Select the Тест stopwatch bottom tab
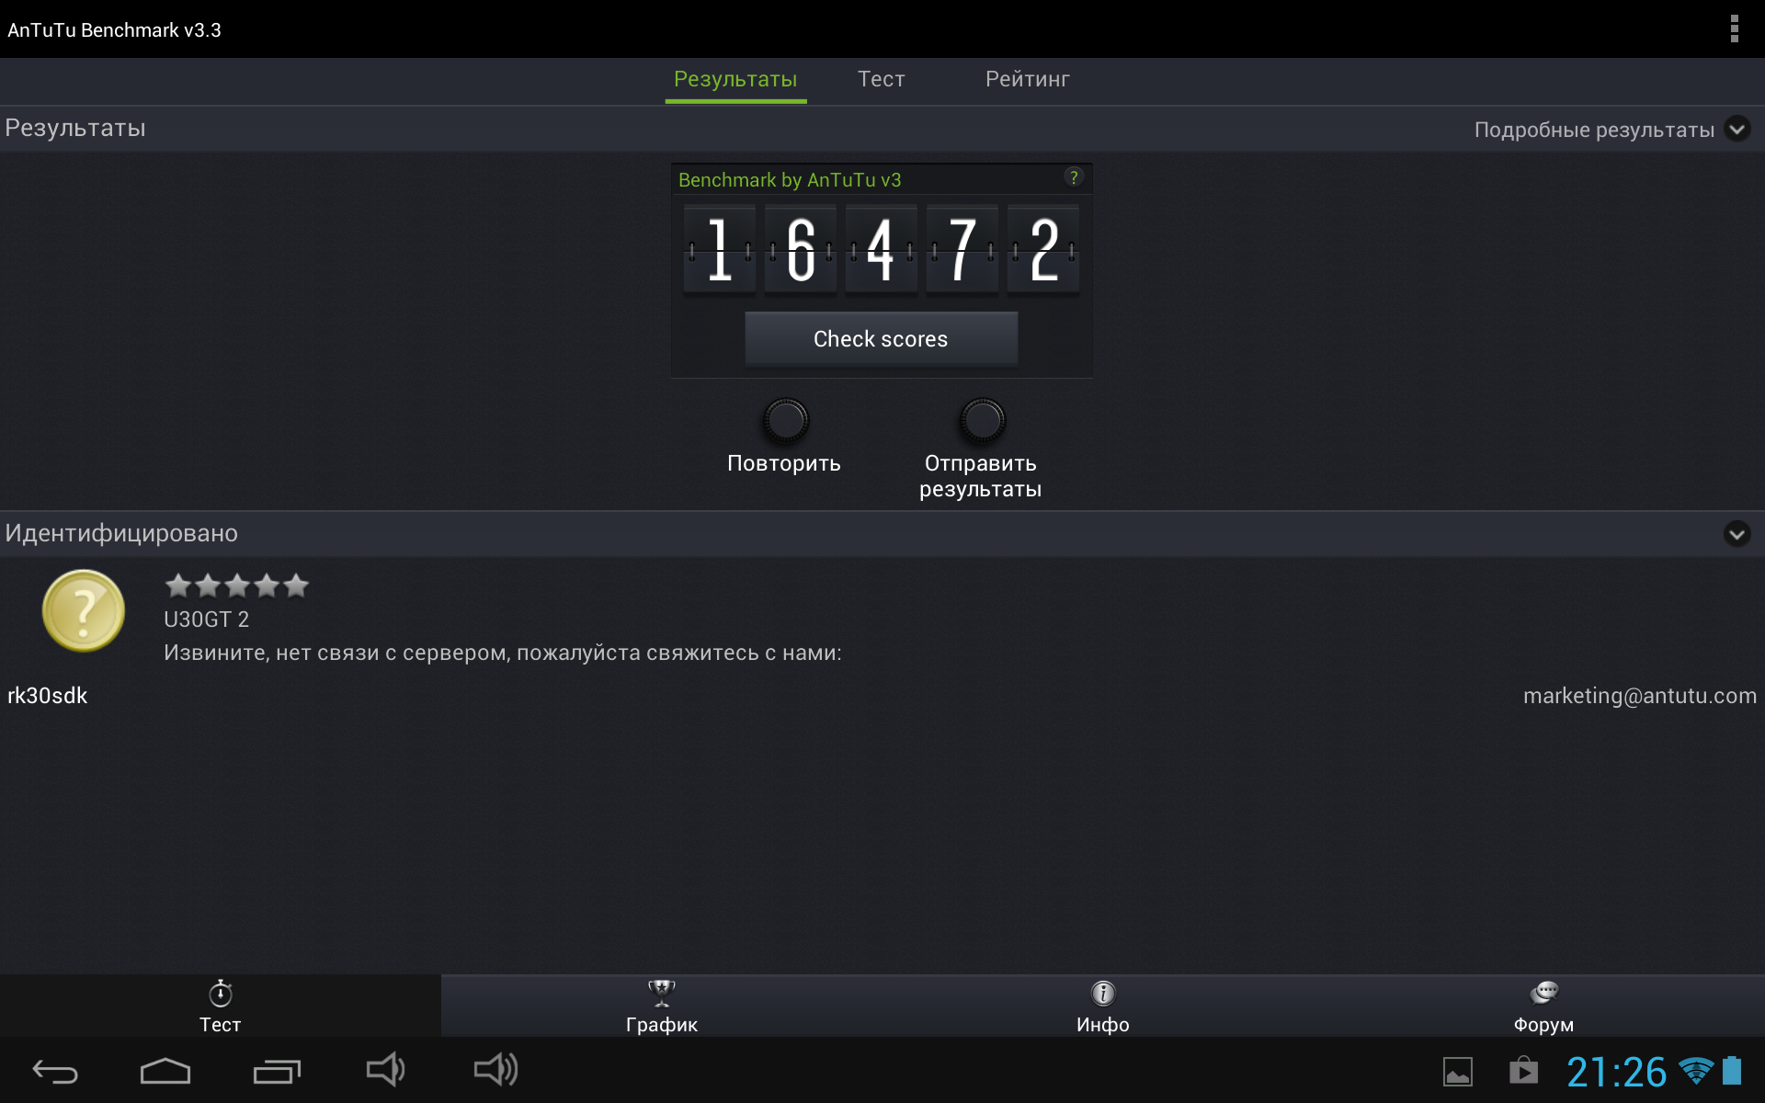This screenshot has width=1765, height=1103. 221,1006
